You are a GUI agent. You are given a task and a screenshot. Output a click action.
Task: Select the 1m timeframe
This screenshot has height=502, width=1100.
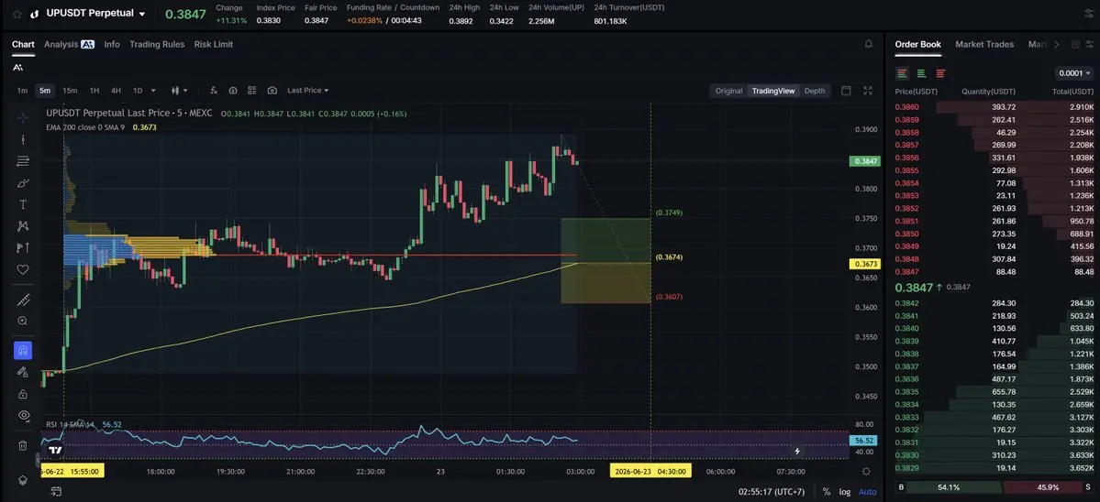click(x=22, y=91)
